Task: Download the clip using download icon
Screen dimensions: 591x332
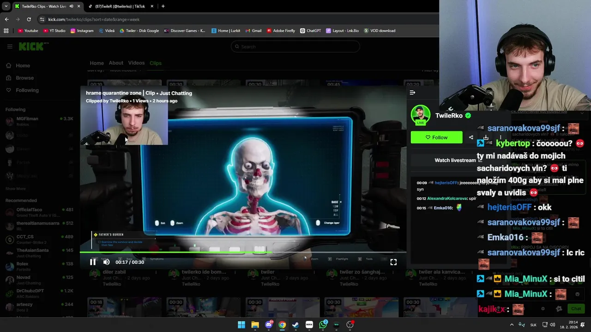Action: pyautogui.click(x=486, y=137)
